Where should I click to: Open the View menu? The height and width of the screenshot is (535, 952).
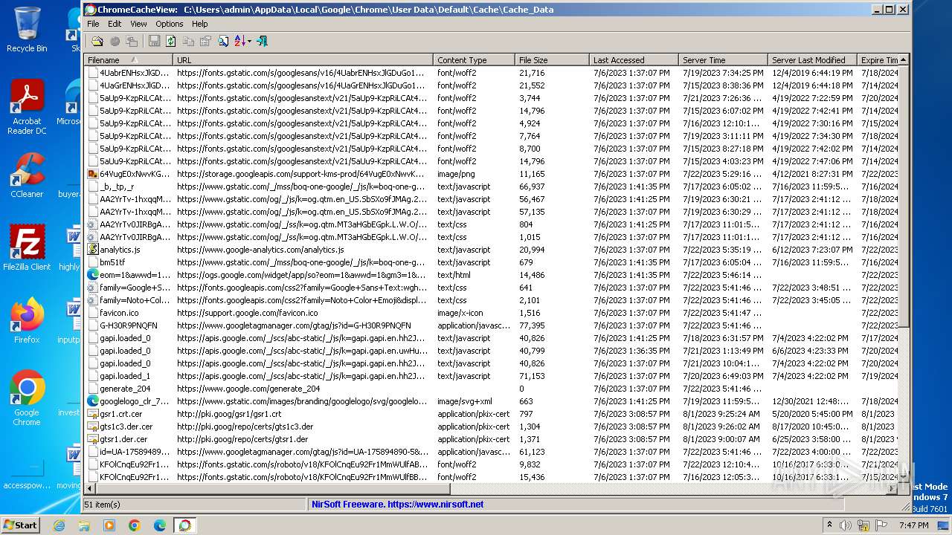click(138, 24)
